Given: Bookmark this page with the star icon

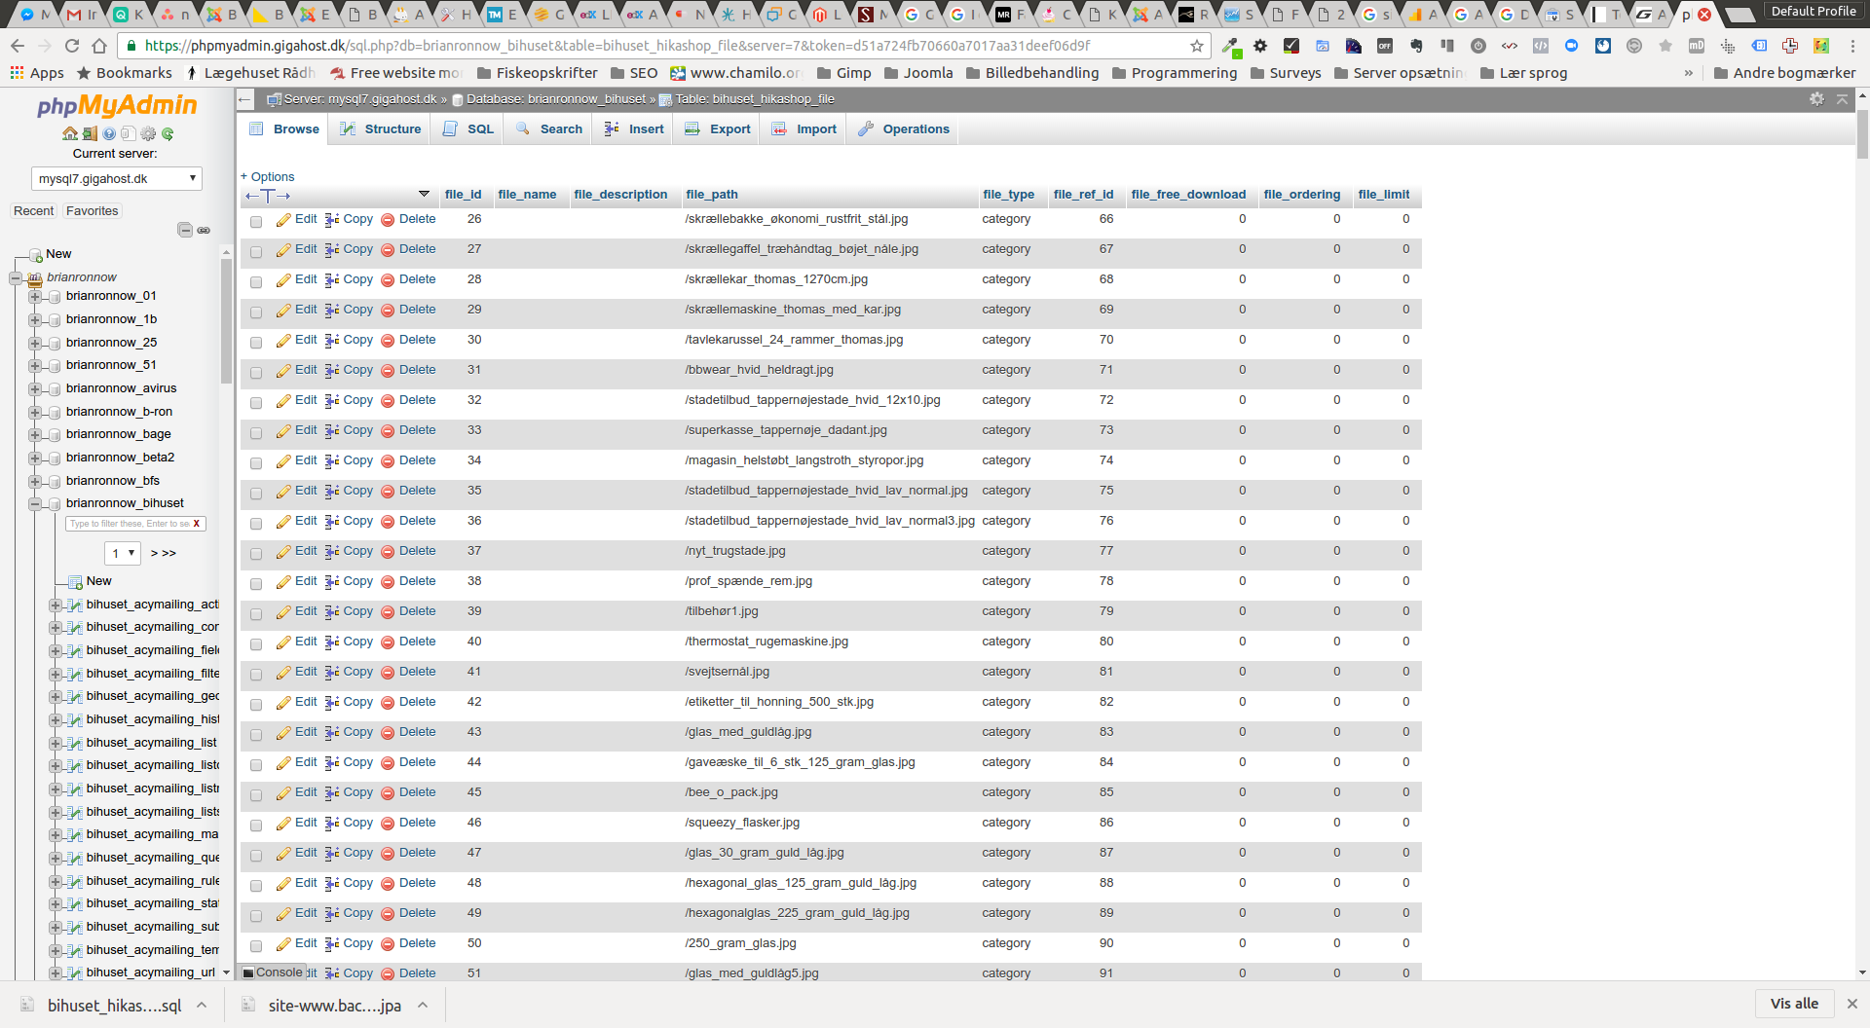Looking at the screenshot, I should tap(1197, 46).
